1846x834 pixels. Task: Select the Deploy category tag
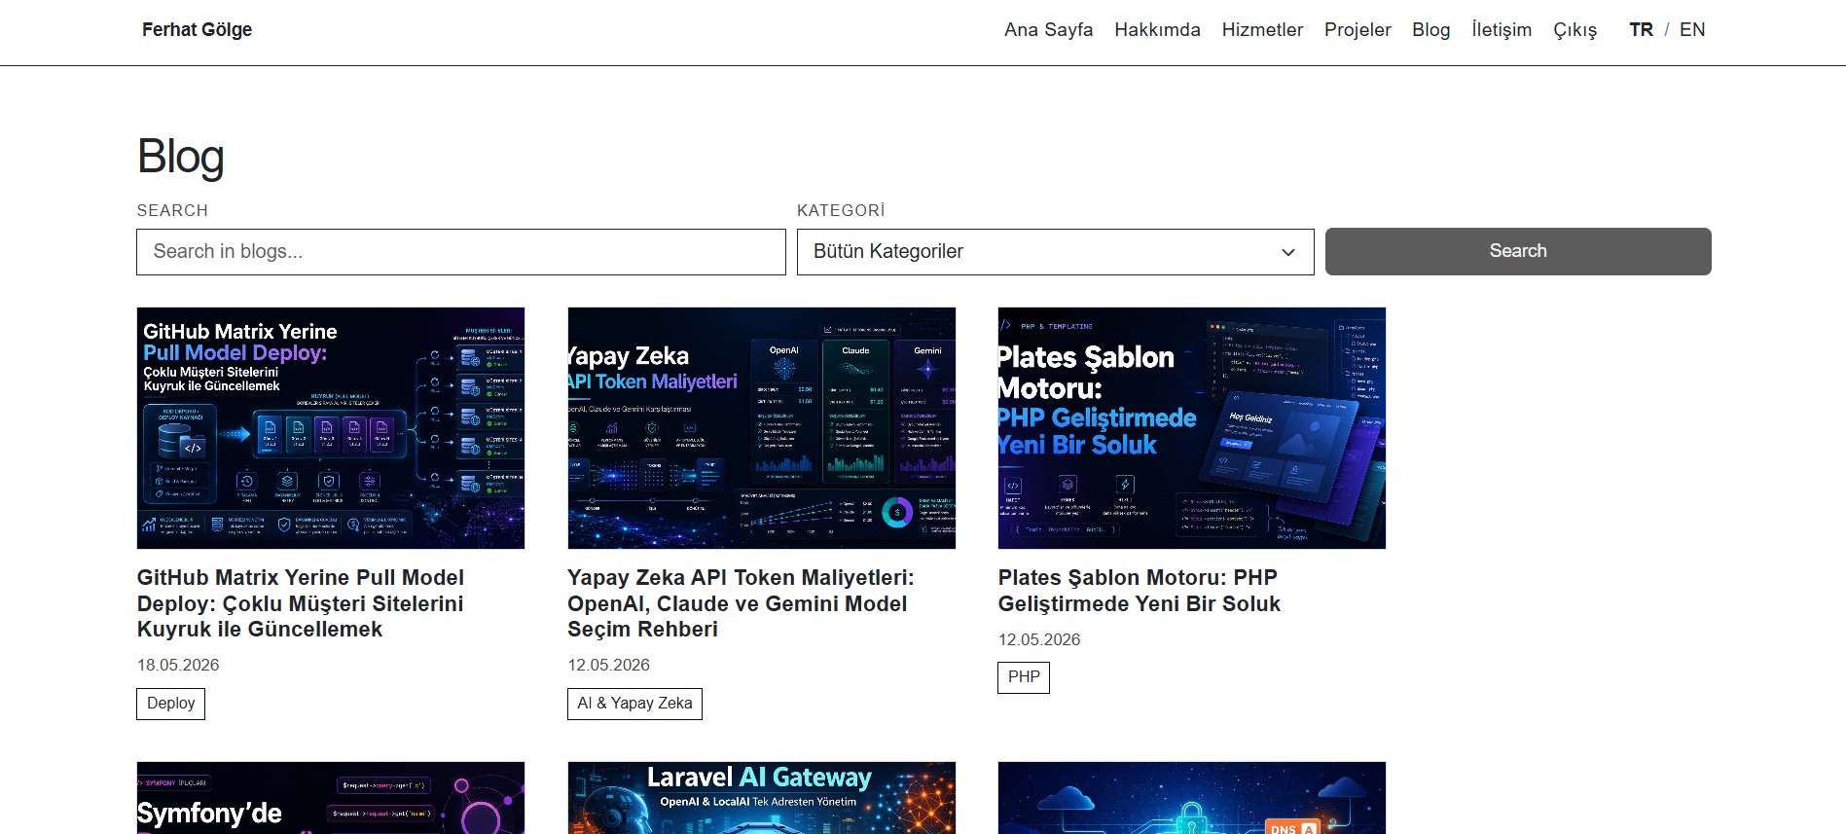click(x=171, y=704)
